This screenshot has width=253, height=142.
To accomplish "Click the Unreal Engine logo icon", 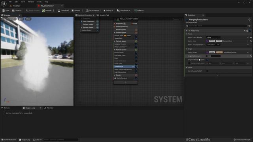I will [x=4, y=4].
